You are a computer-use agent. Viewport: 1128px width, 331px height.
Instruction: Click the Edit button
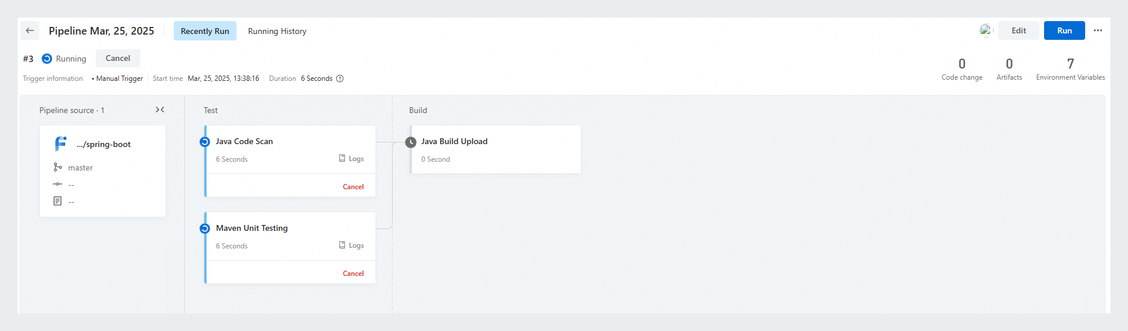tap(1018, 30)
